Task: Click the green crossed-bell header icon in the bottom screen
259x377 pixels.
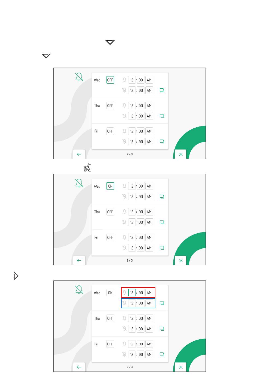Action: [x=79, y=290]
